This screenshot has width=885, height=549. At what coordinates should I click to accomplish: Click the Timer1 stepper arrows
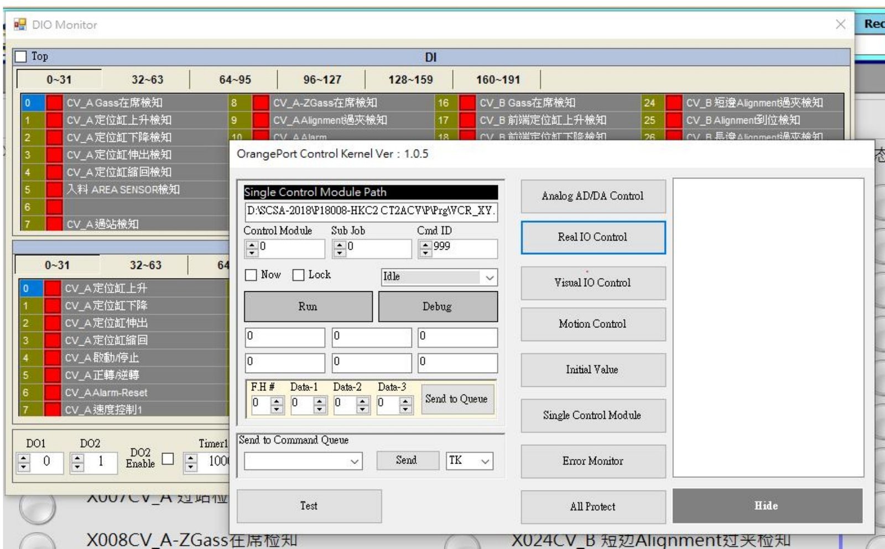[191, 462]
